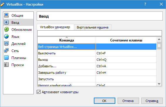
Task: Switch to the Виртуальная машина tab
Action: pyautogui.click(x=93, y=27)
